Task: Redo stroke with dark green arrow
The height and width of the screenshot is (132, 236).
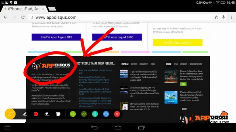Action: point(84,114)
